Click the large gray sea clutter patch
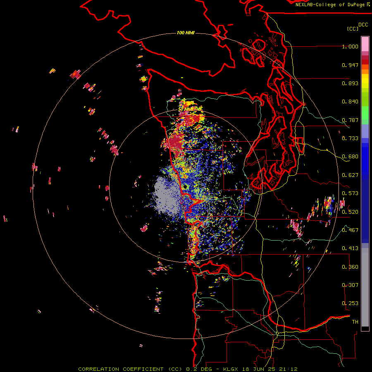 (167, 198)
